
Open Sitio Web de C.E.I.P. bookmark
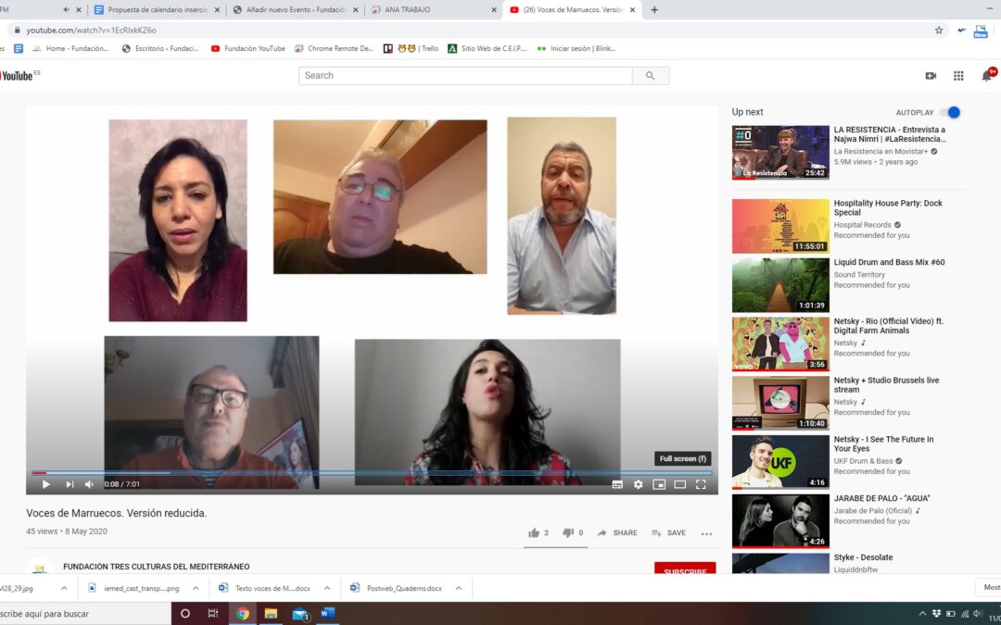point(488,48)
